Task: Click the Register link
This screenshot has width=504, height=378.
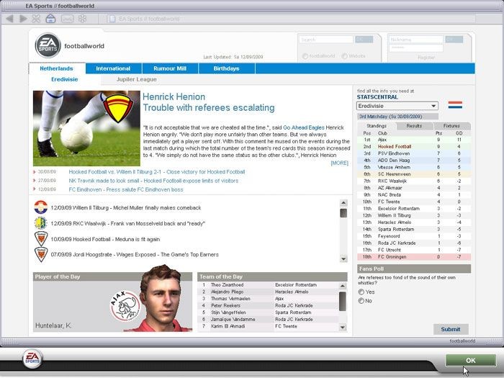Action: (x=426, y=57)
